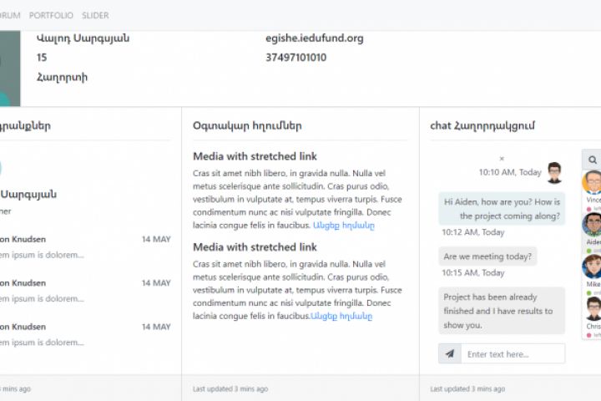Focus the 'Enter text here...' chat input
This screenshot has width=601, height=401.
[513, 354]
